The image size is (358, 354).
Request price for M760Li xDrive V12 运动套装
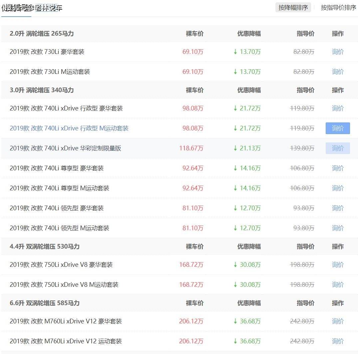338,341
